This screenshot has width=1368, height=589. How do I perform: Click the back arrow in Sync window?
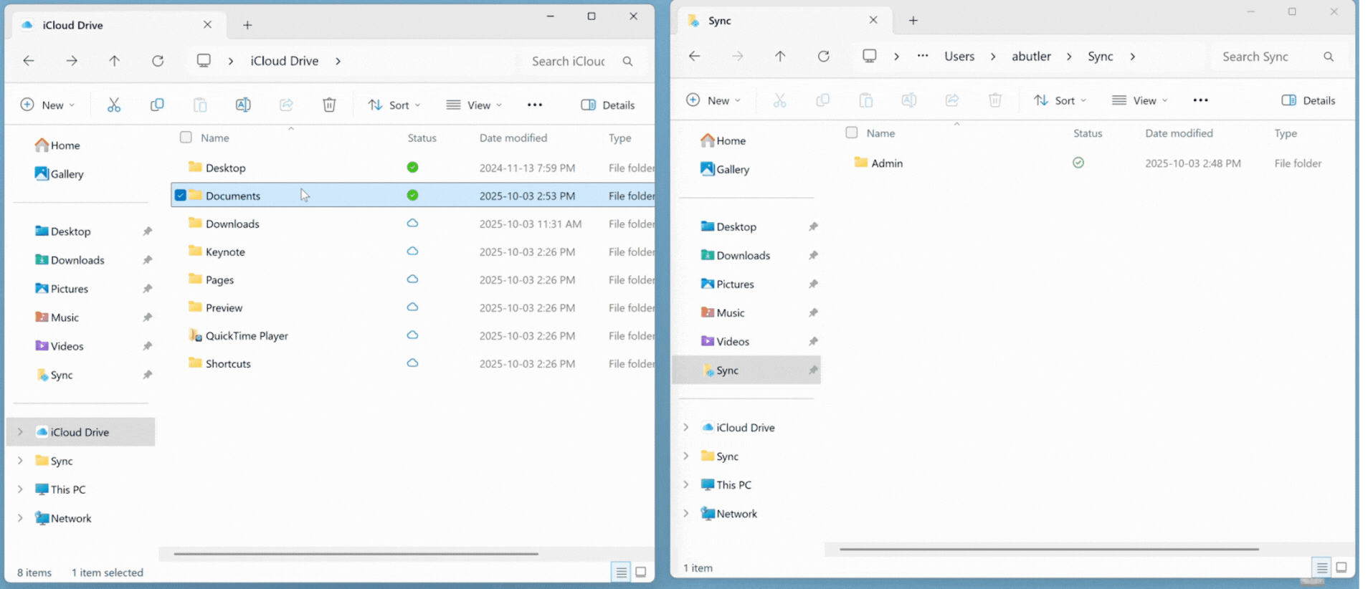point(694,57)
